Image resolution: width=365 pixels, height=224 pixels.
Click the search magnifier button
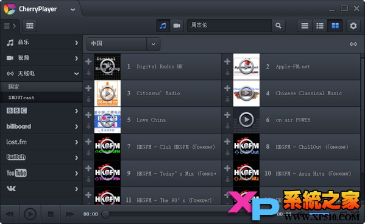(278, 26)
